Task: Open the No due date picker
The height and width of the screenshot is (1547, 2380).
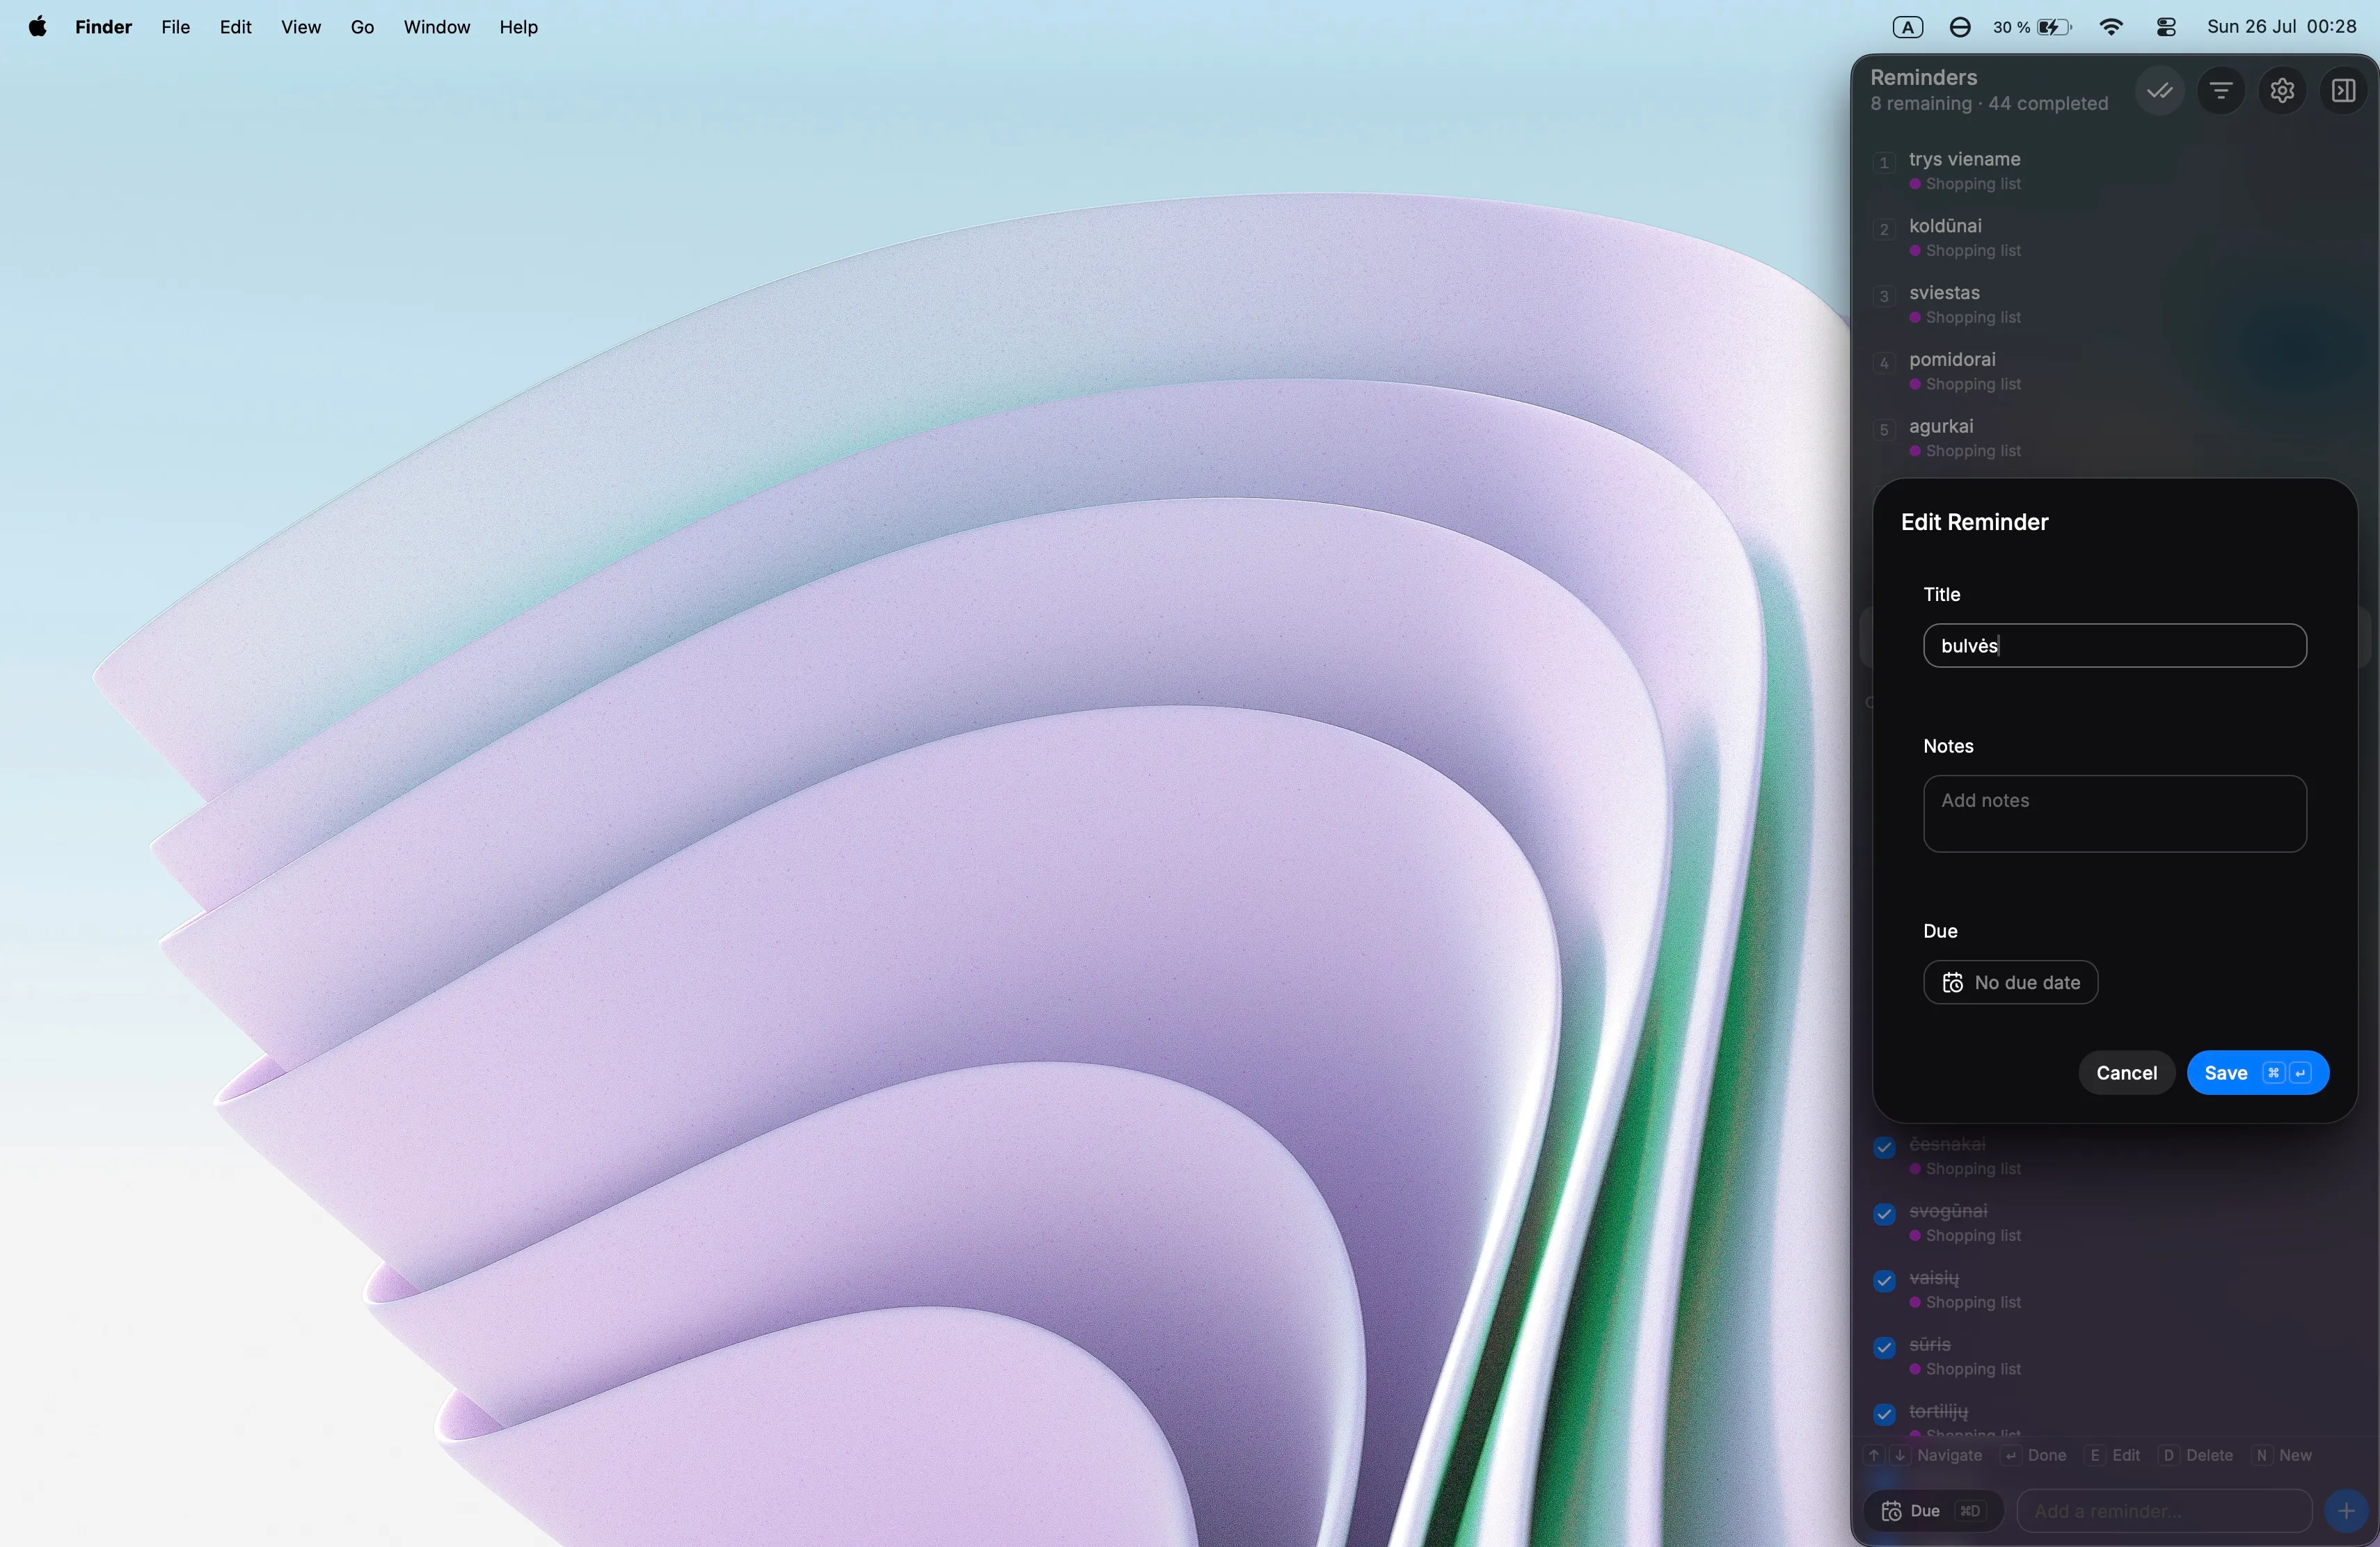Action: (2010, 982)
